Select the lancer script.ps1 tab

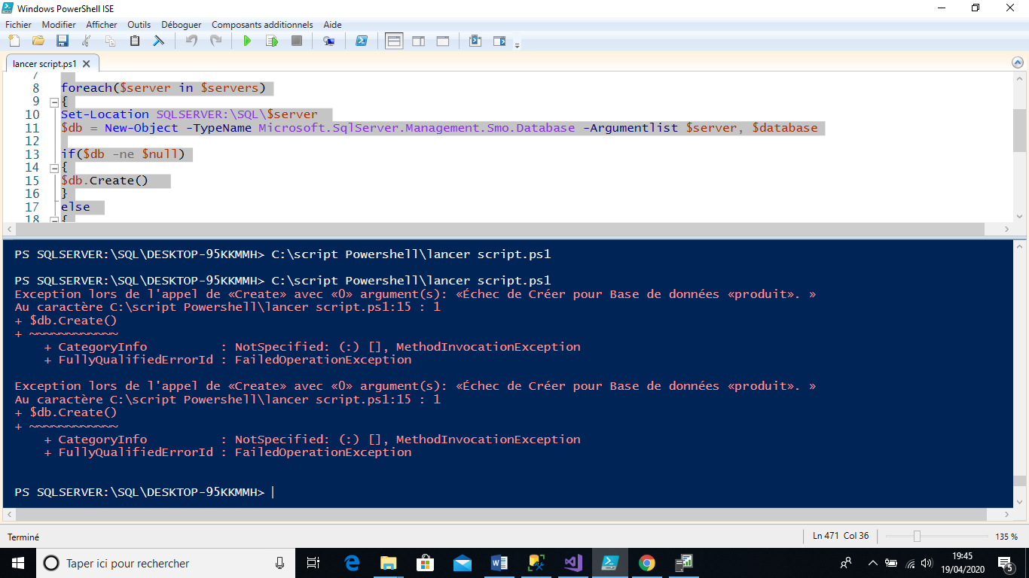[x=44, y=64]
